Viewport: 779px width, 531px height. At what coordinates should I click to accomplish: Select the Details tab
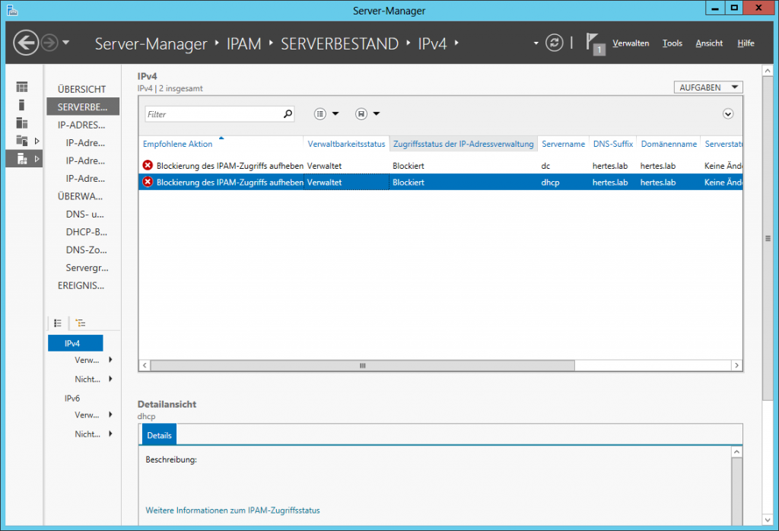159,435
